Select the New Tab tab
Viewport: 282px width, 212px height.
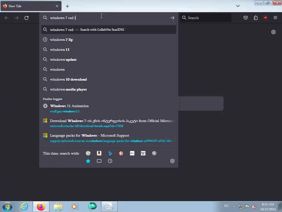pyautogui.click(x=31, y=6)
